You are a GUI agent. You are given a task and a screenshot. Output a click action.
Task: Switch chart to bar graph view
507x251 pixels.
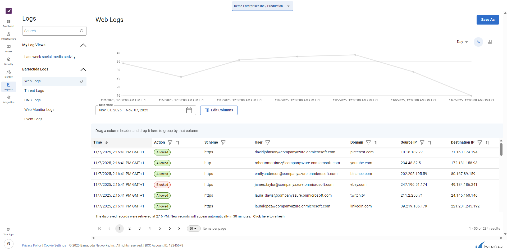490,42
